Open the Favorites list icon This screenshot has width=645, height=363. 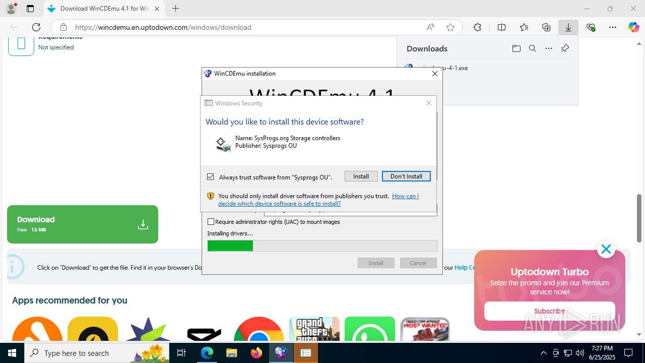pyautogui.click(x=524, y=27)
